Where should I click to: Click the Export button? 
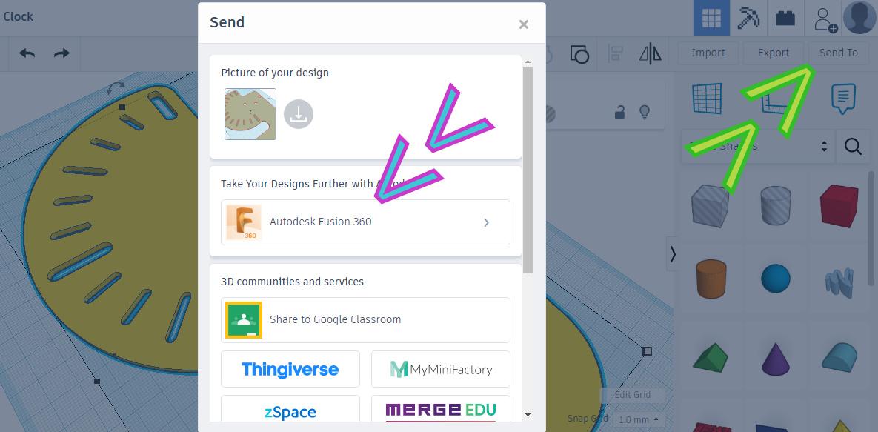pyautogui.click(x=774, y=53)
